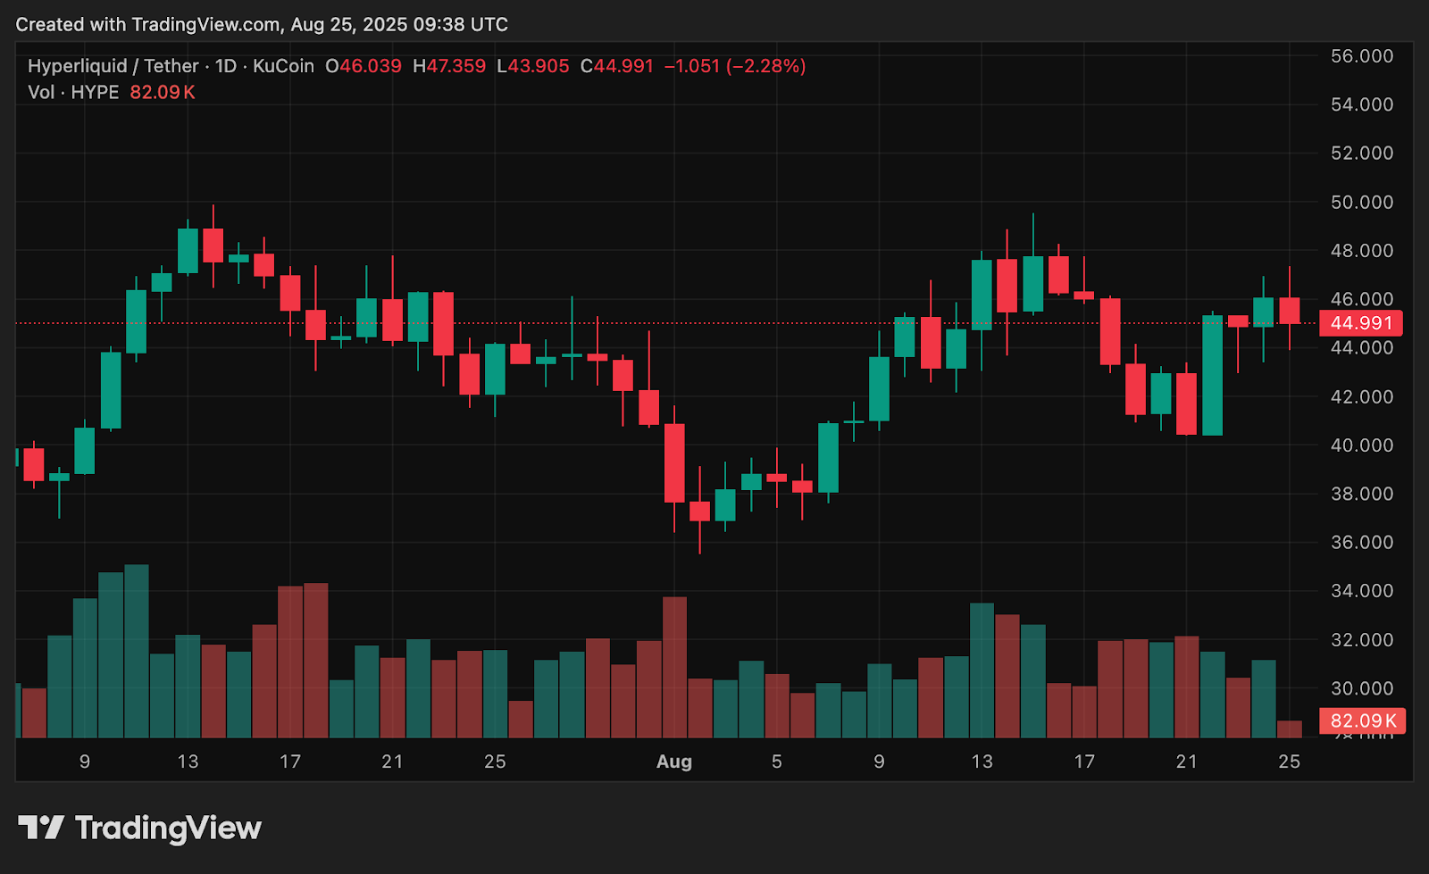Click the KuCoin exchange label
Image resolution: width=1429 pixels, height=874 pixels.
click(283, 65)
